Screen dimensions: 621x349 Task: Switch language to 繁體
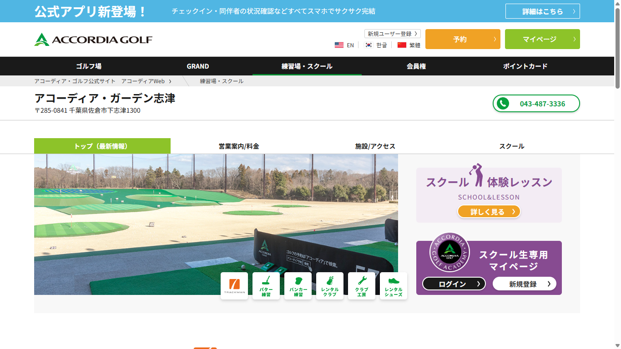coord(415,45)
